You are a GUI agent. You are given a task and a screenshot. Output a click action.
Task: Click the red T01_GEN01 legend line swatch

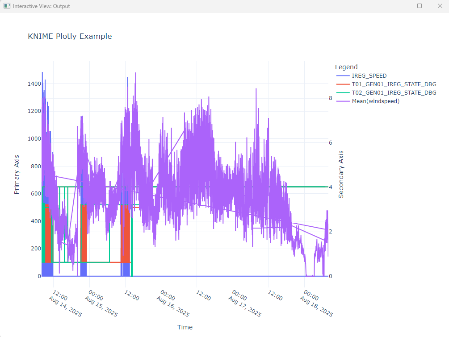coord(342,84)
